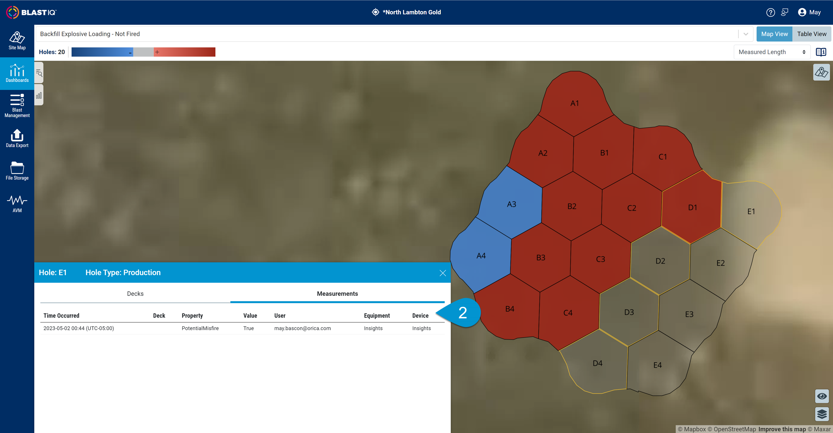833x433 pixels.
Task: Switch to Table View
Action: point(812,34)
